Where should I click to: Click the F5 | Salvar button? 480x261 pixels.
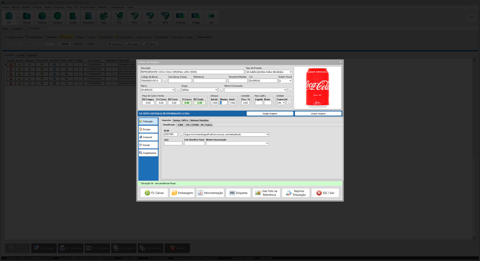tap(154, 193)
